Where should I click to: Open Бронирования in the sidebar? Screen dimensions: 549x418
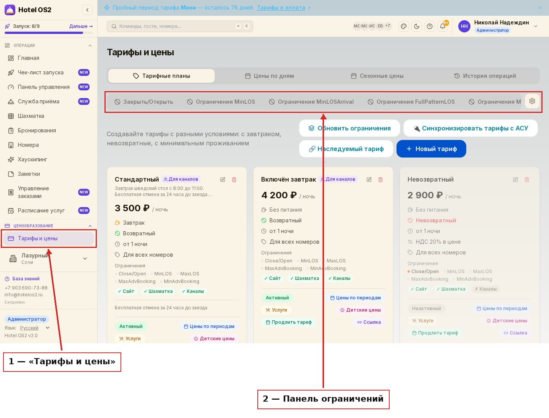click(48, 130)
